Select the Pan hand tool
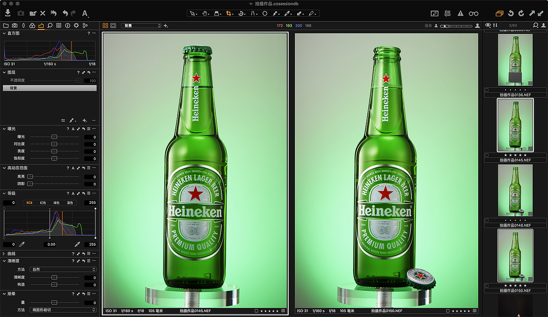548x317 pixels. (x=205, y=13)
